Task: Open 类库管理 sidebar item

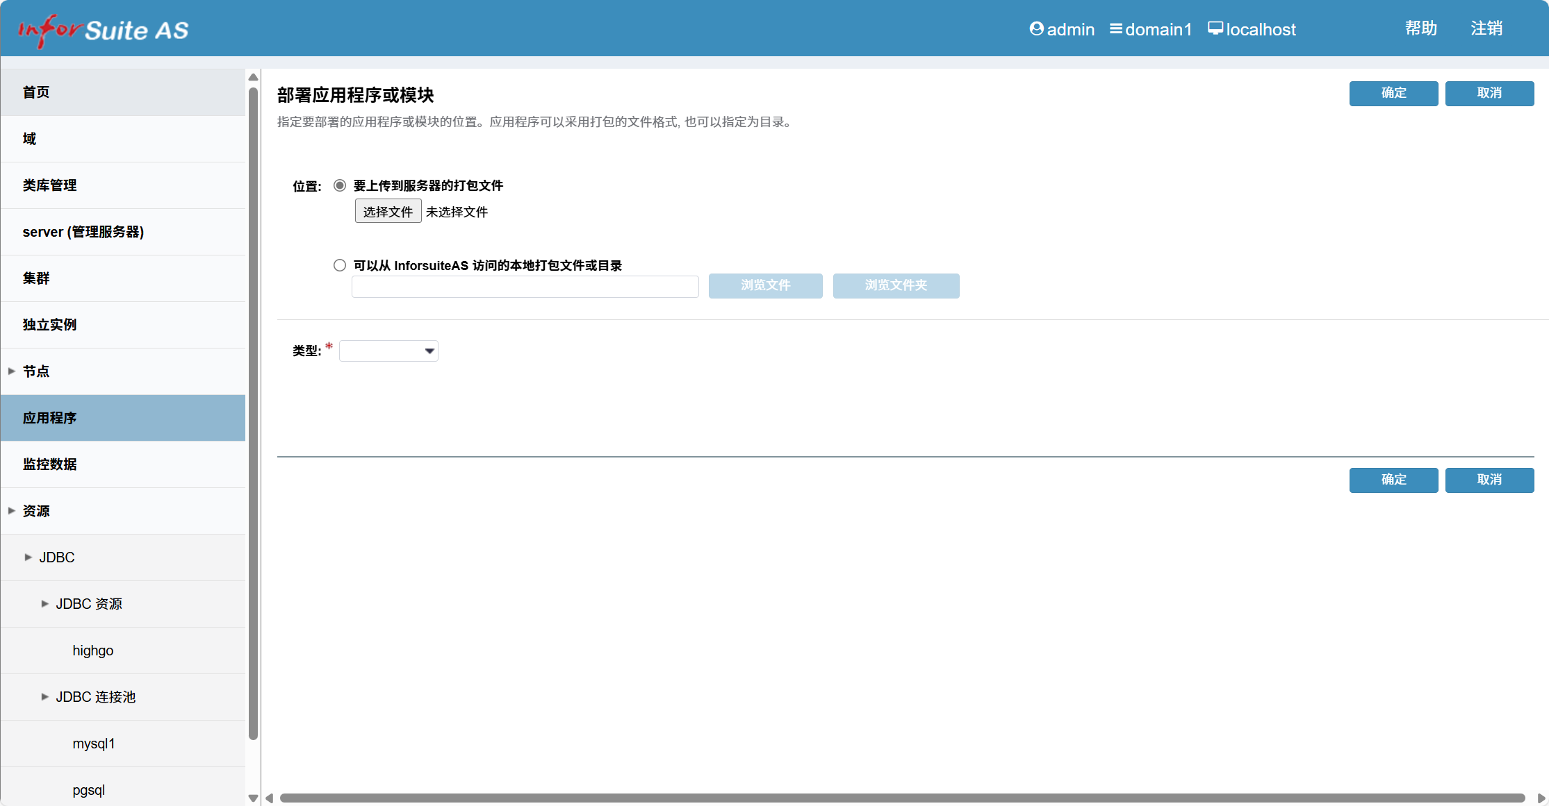Action: coord(50,185)
